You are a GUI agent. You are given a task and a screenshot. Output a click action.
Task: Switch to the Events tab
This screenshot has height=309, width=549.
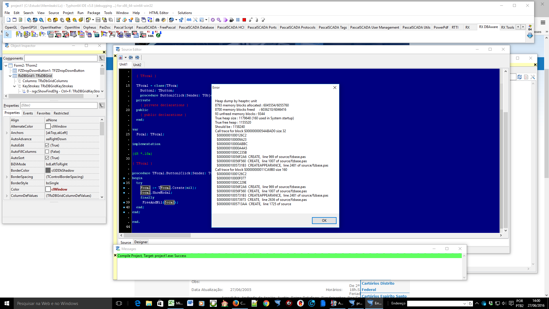(x=28, y=113)
